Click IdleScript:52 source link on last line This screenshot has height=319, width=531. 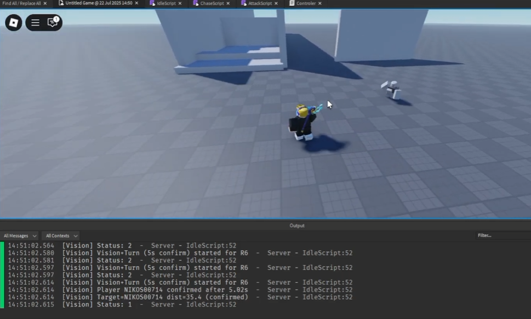212,305
